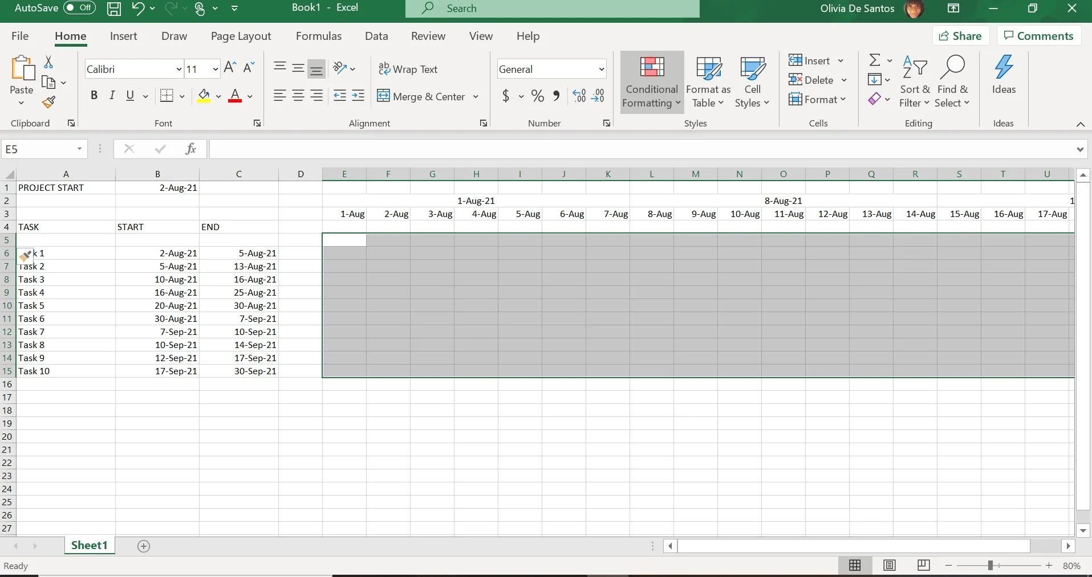Apply bold formatting to selection
Viewport: 1092px width, 577px height.
pyautogui.click(x=94, y=95)
